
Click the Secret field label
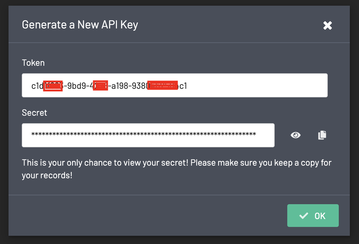pyautogui.click(x=34, y=113)
